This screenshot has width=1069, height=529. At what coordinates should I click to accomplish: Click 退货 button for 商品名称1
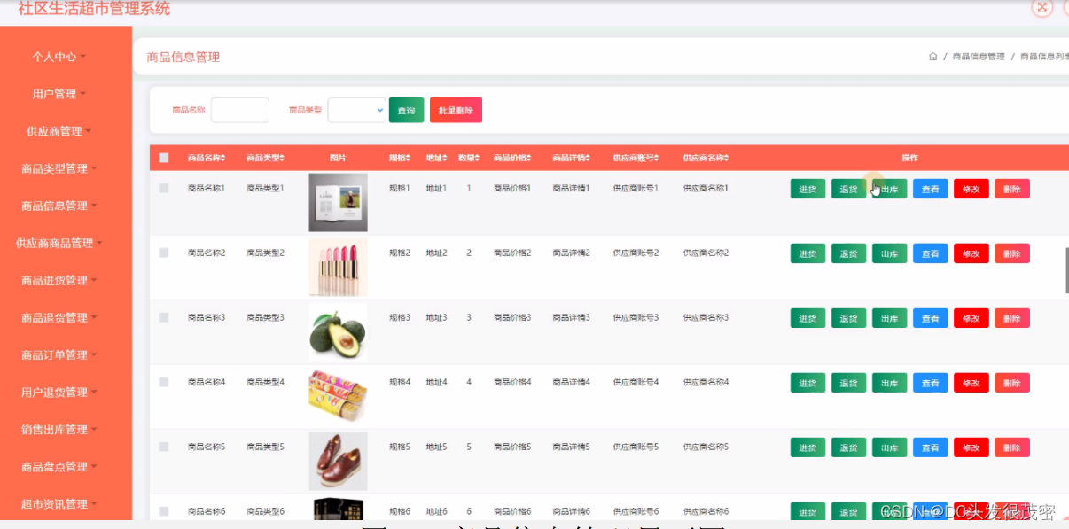point(848,189)
